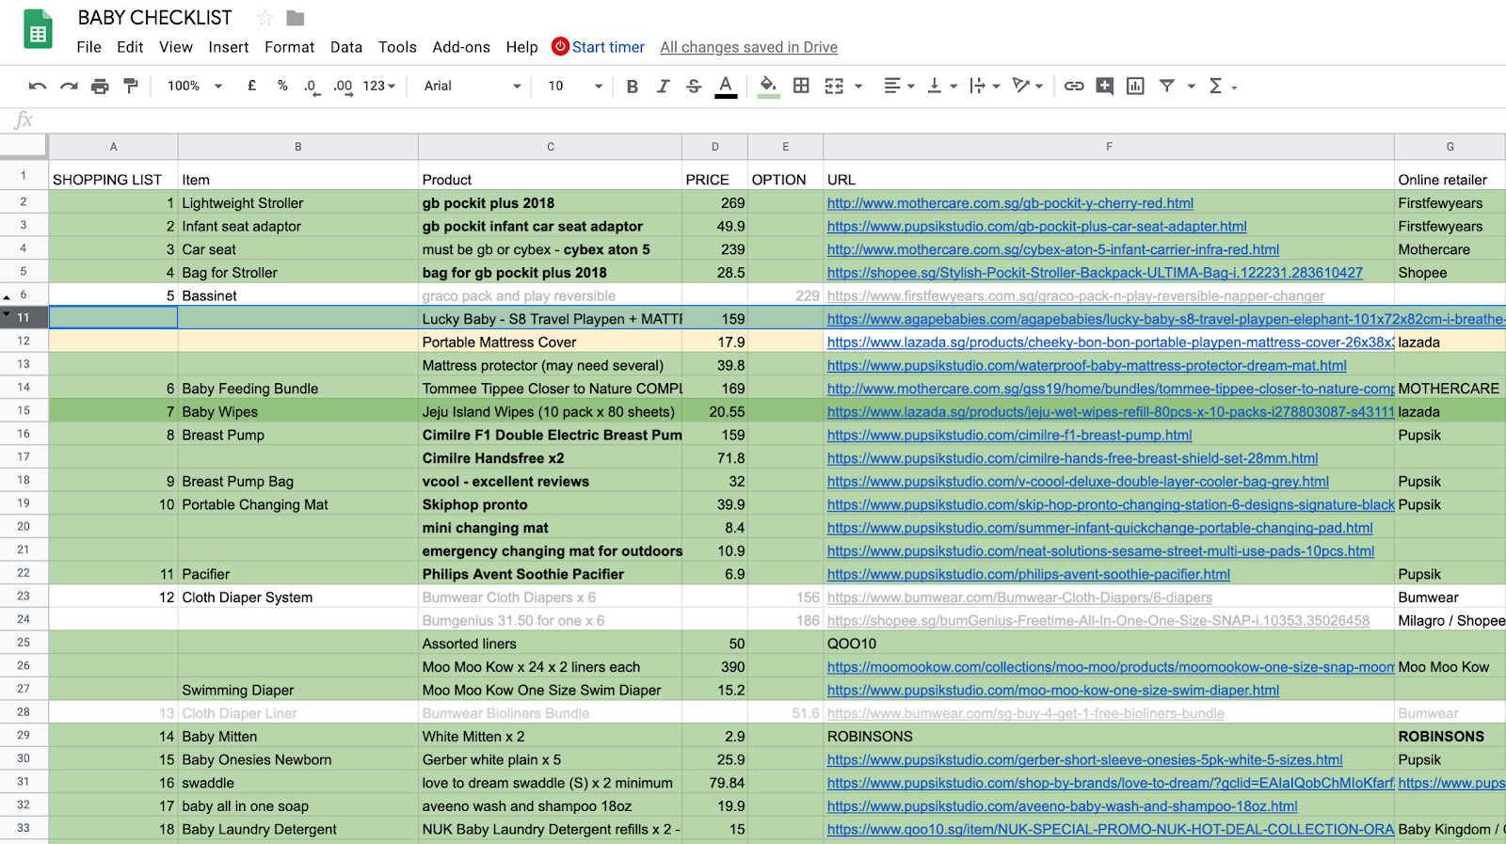Click the Start timer button
The image size is (1506, 844).
pyautogui.click(x=599, y=47)
